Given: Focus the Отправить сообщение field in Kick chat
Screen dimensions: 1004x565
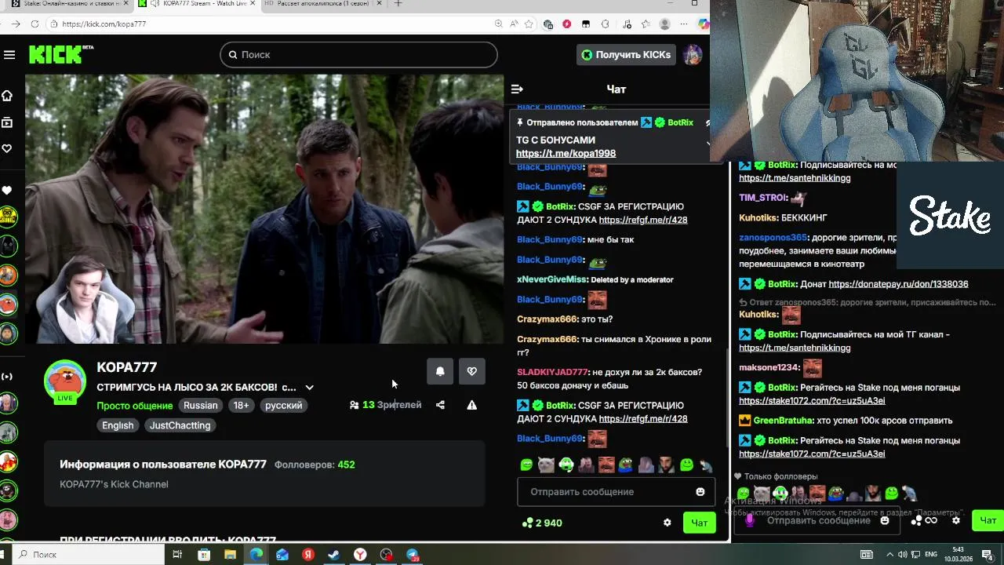Looking at the screenshot, I should click(x=604, y=492).
